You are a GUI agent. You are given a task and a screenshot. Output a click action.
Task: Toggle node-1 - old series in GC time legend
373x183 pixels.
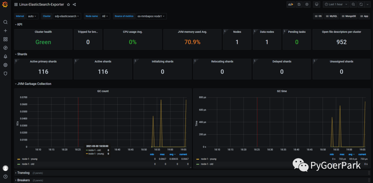click(207, 164)
